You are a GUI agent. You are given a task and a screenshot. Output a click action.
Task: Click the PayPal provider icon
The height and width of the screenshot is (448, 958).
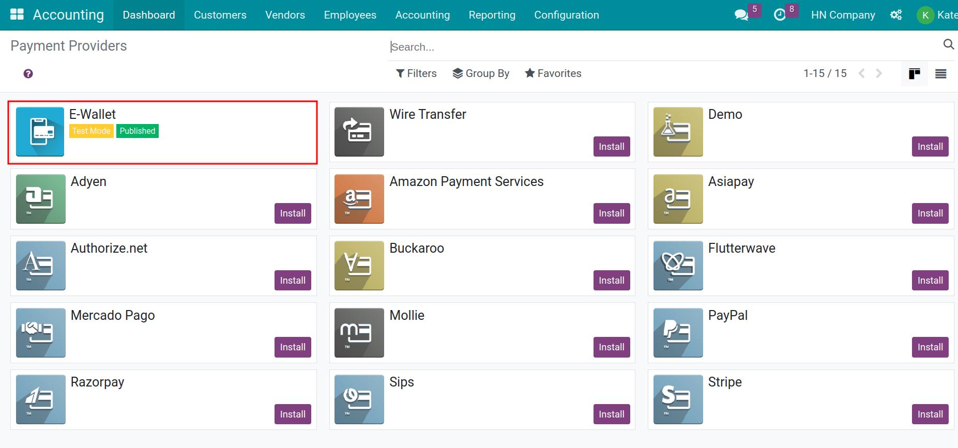pyautogui.click(x=678, y=333)
